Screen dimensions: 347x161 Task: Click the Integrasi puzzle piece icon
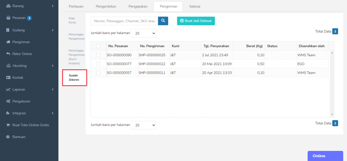[8, 113]
